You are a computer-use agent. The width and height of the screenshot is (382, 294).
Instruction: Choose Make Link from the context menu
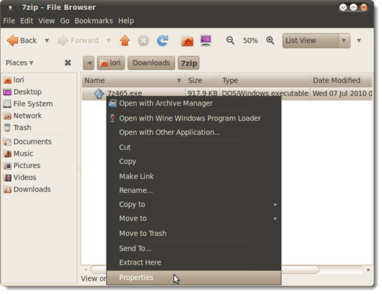194,176
